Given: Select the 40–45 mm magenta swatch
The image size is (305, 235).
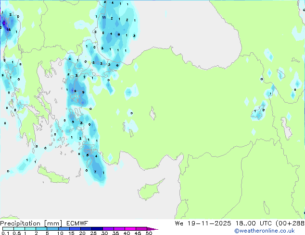Looking at the screenshot, I should (x=130, y=229).
